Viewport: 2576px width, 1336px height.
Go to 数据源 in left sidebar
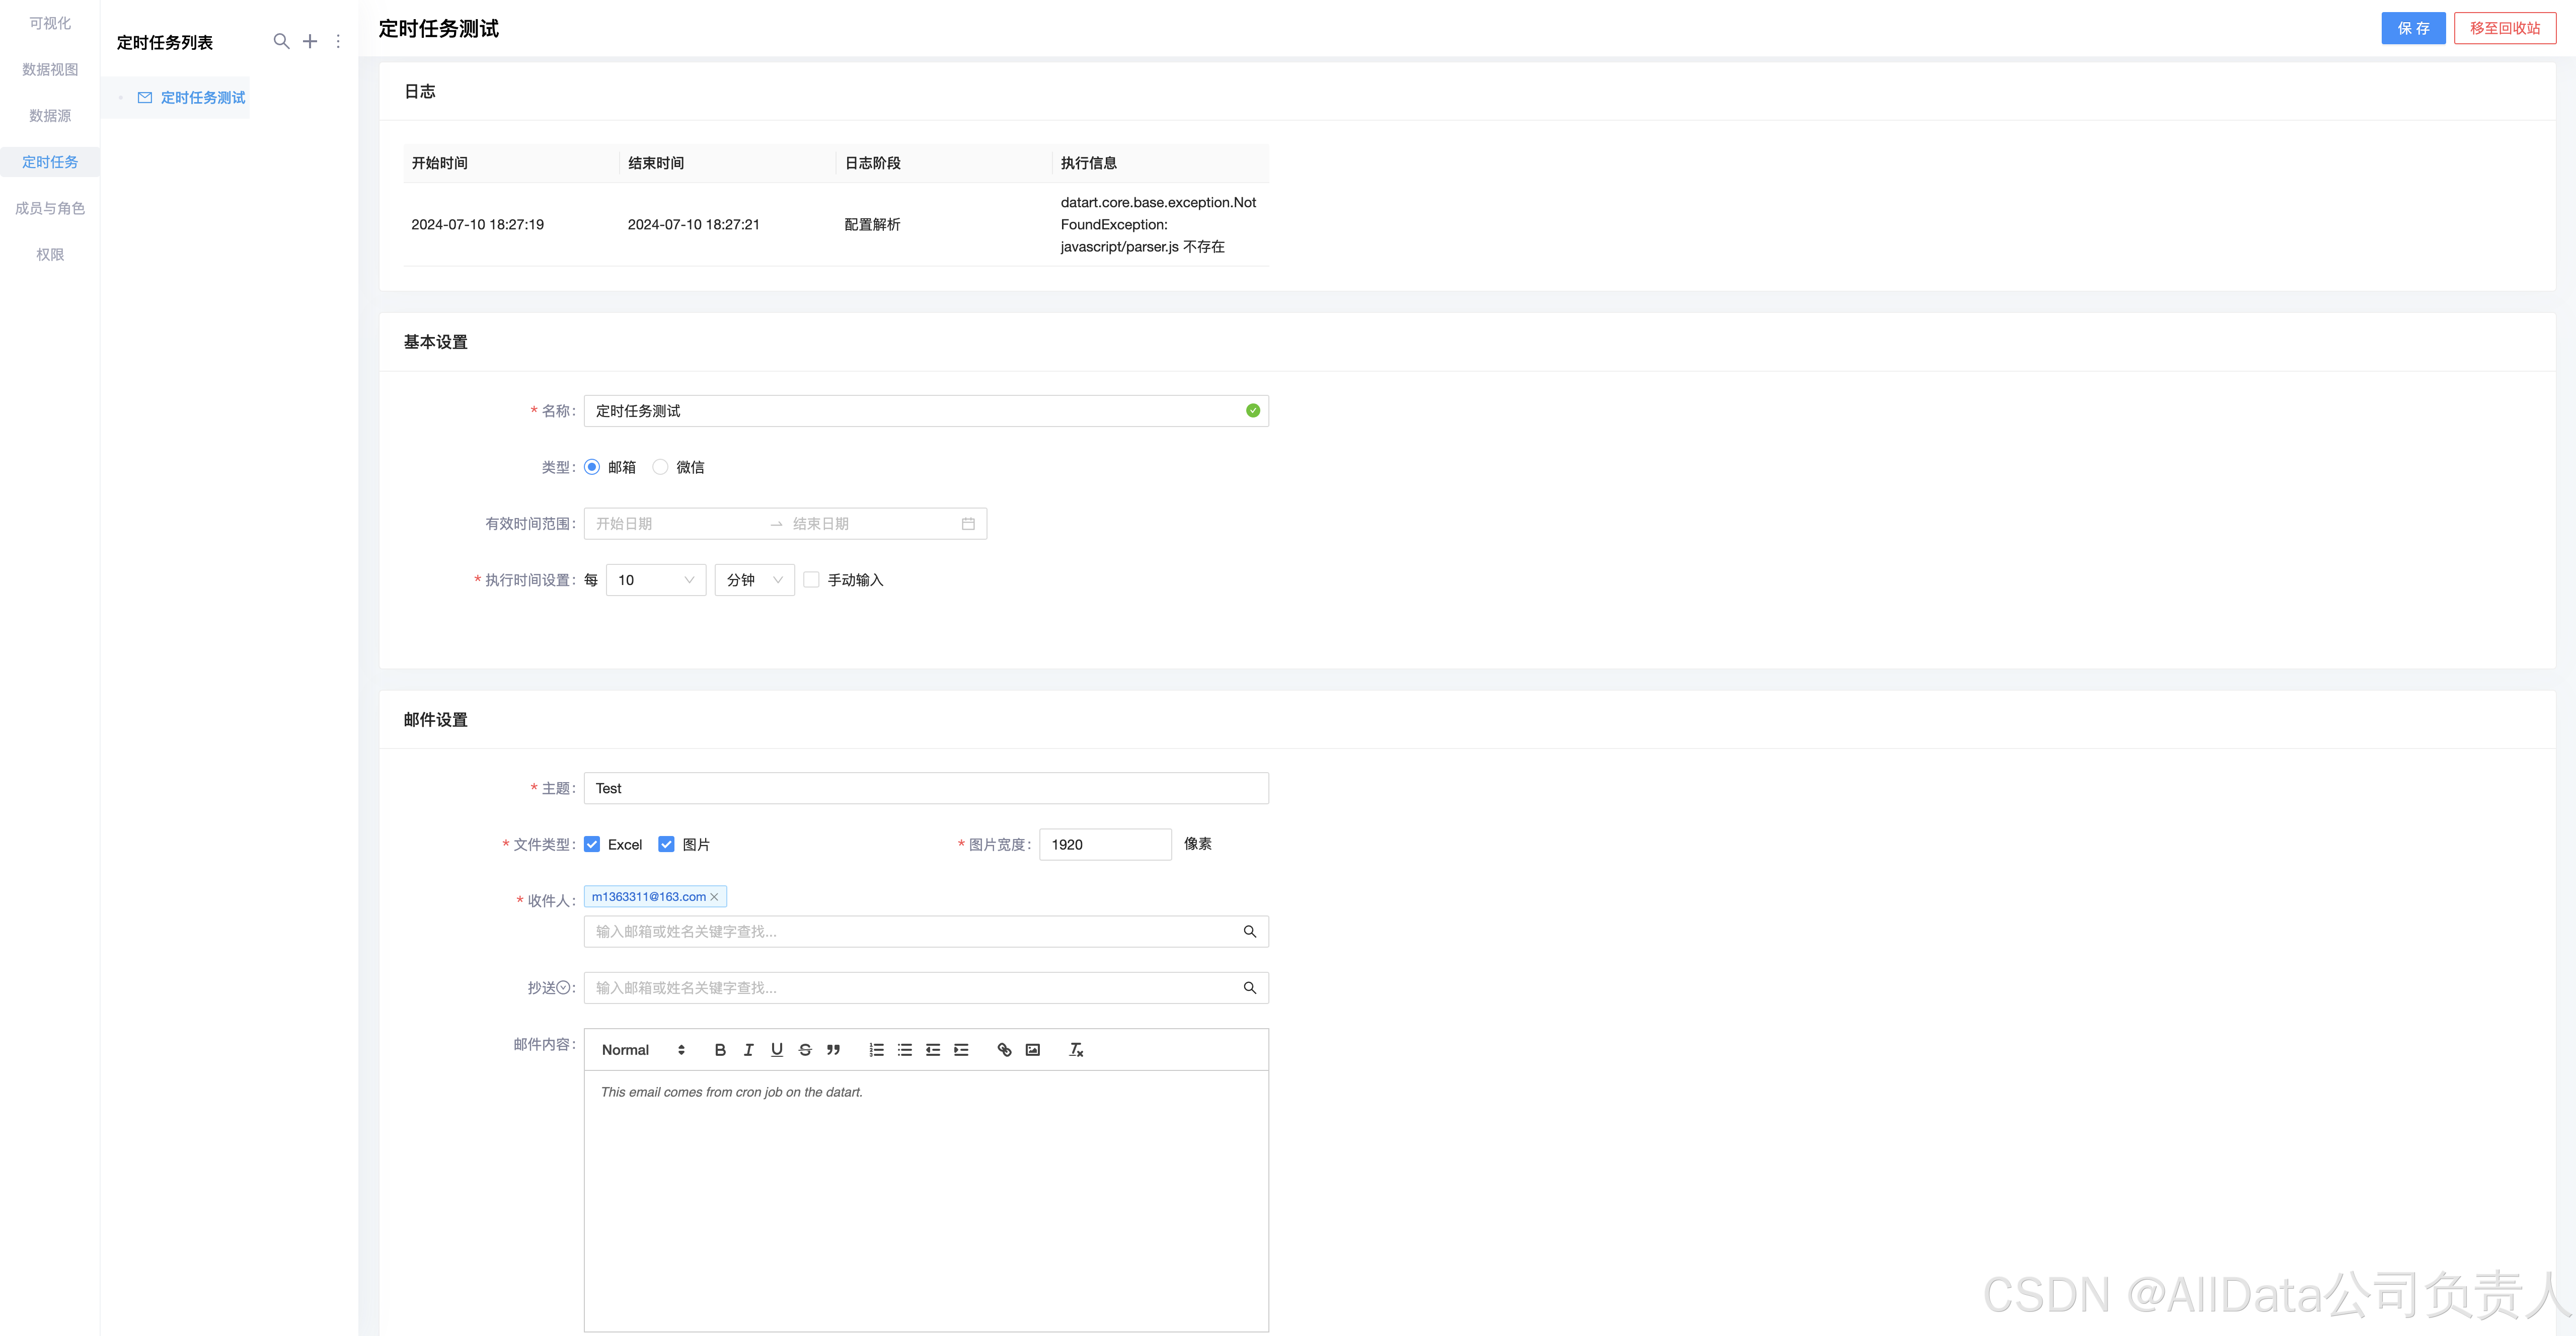(50, 115)
